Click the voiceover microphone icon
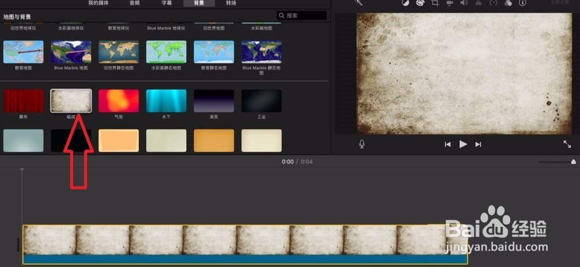The image size is (580, 267). (x=362, y=144)
